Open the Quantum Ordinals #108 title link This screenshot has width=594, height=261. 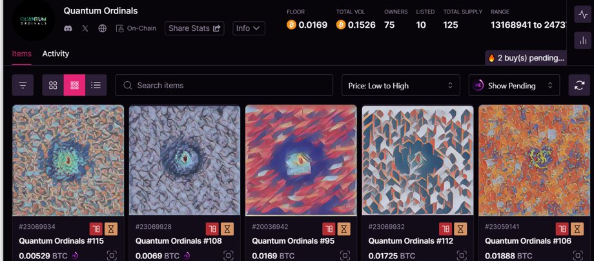click(x=179, y=241)
